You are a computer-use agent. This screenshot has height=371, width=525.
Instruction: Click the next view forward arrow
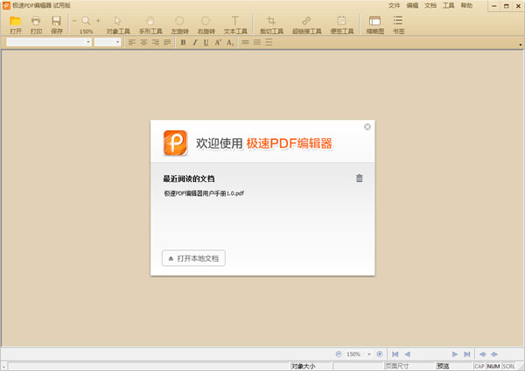pyautogui.click(x=494, y=353)
